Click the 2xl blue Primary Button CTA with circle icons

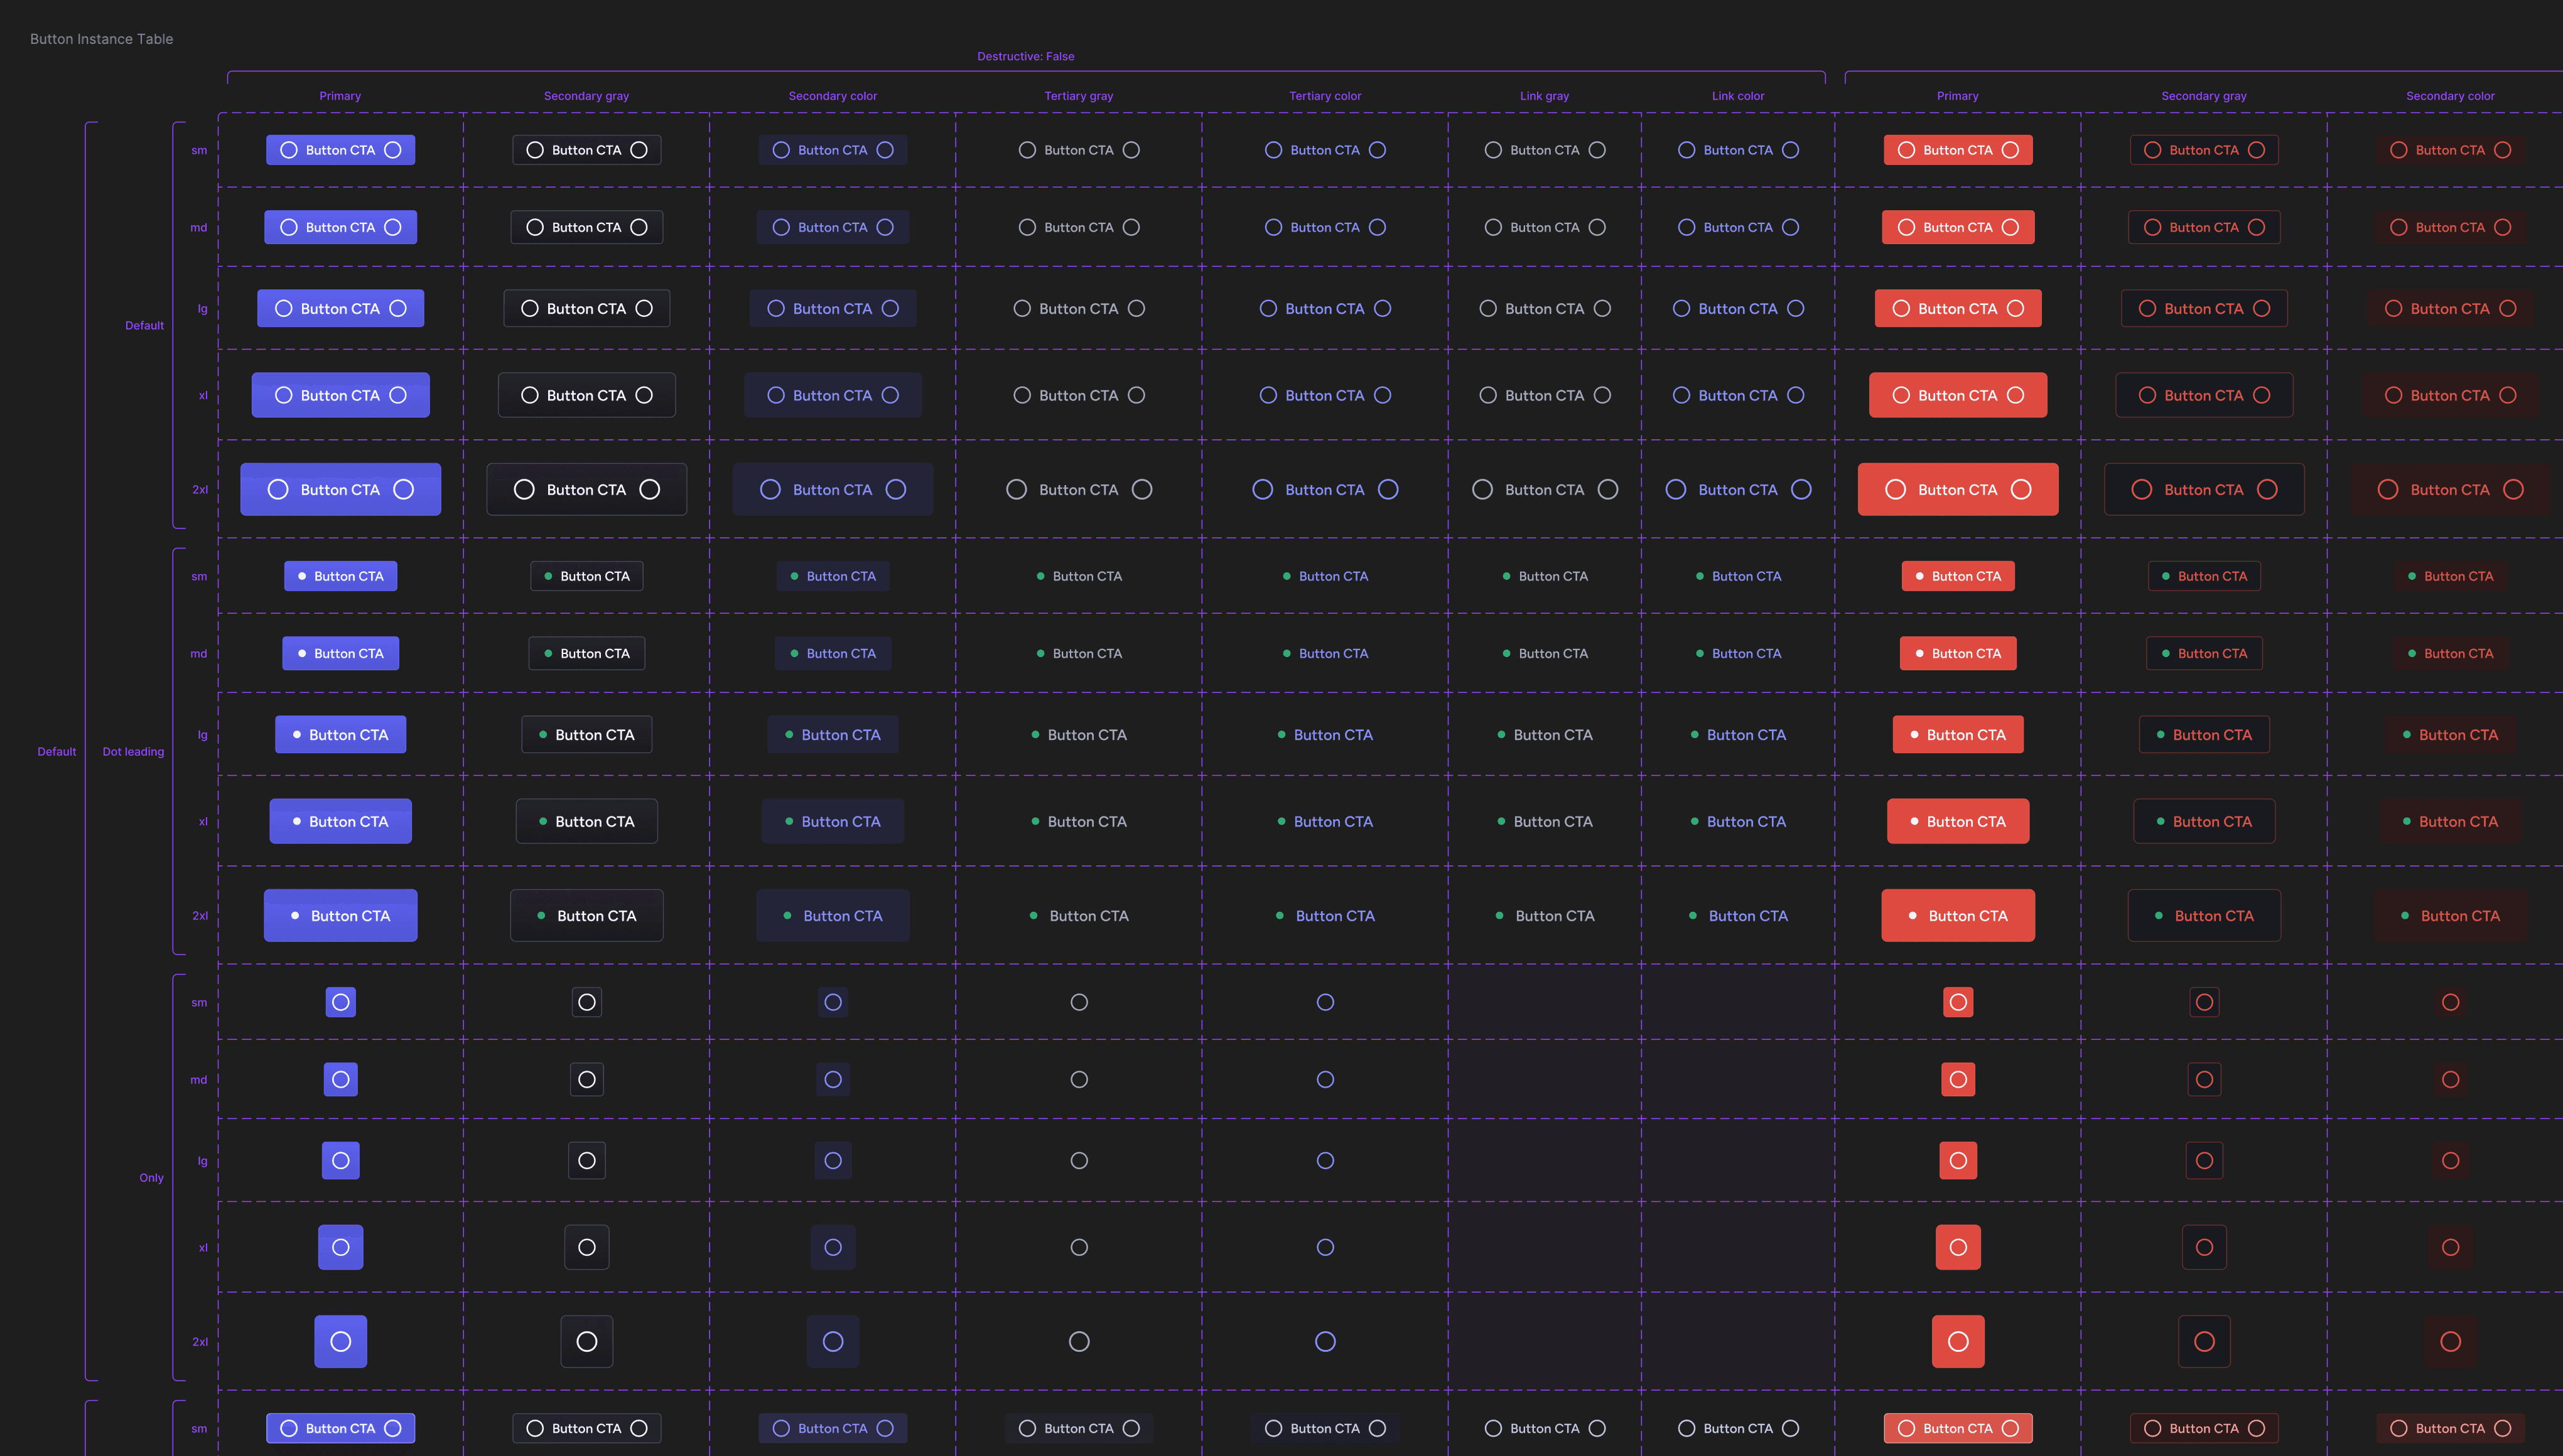340,489
